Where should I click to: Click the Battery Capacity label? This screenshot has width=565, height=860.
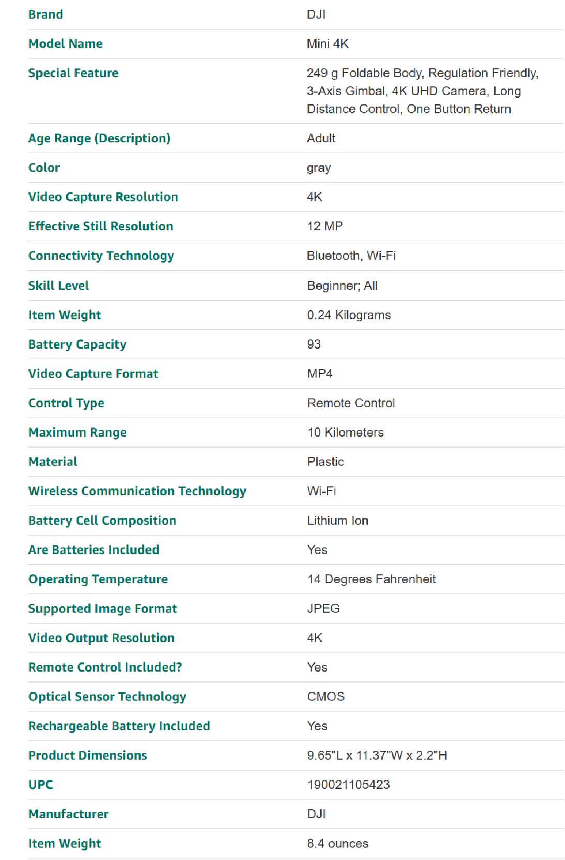pyautogui.click(x=77, y=345)
